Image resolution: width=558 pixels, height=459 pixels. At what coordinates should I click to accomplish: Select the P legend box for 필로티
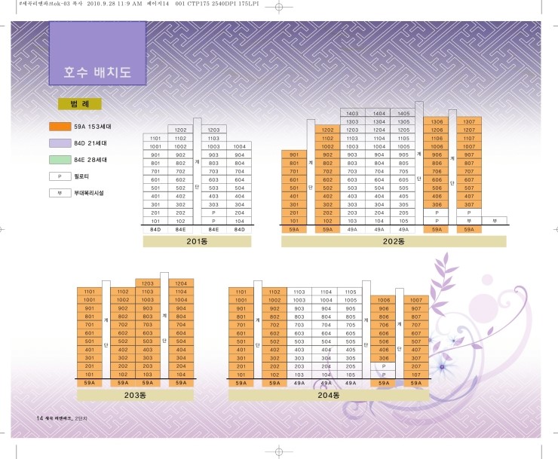pyautogui.click(x=60, y=176)
